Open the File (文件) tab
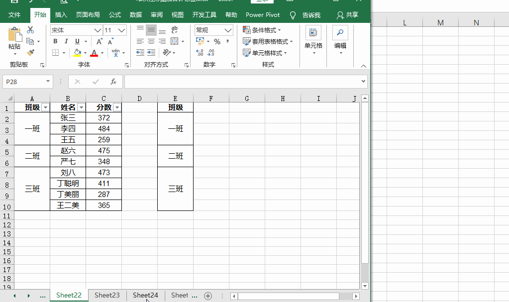 (x=14, y=15)
